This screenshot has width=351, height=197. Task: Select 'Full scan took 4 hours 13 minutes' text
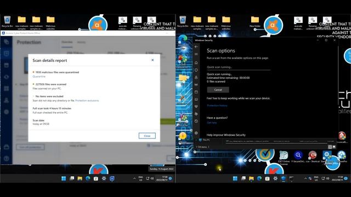pyautogui.click(x=52, y=108)
